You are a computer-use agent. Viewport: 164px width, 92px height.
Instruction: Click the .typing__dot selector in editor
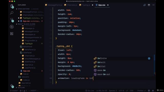pyautogui.click(x=63, y=46)
